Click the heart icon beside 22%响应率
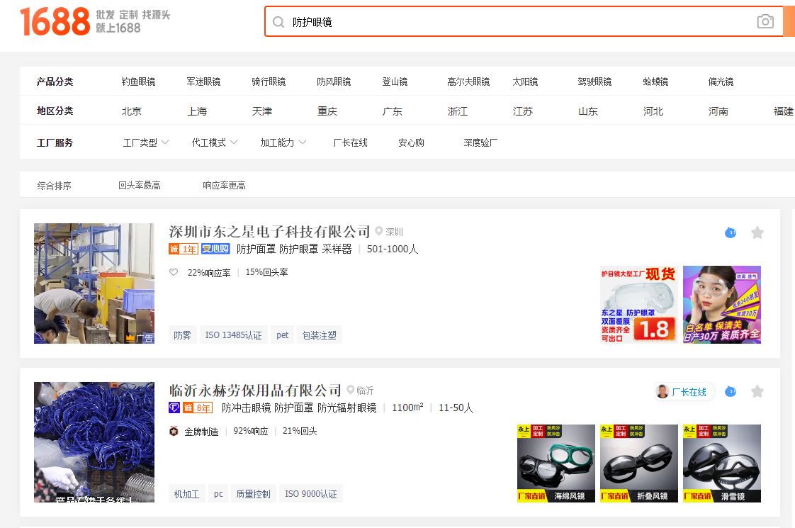This screenshot has height=528, width=795. [x=174, y=272]
